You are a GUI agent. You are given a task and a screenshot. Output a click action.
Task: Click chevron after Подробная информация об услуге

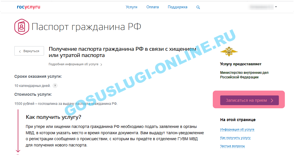tap(101, 65)
